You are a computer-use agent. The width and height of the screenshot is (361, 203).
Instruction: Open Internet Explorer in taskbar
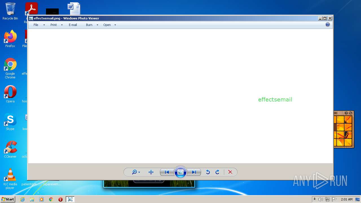click(22, 199)
